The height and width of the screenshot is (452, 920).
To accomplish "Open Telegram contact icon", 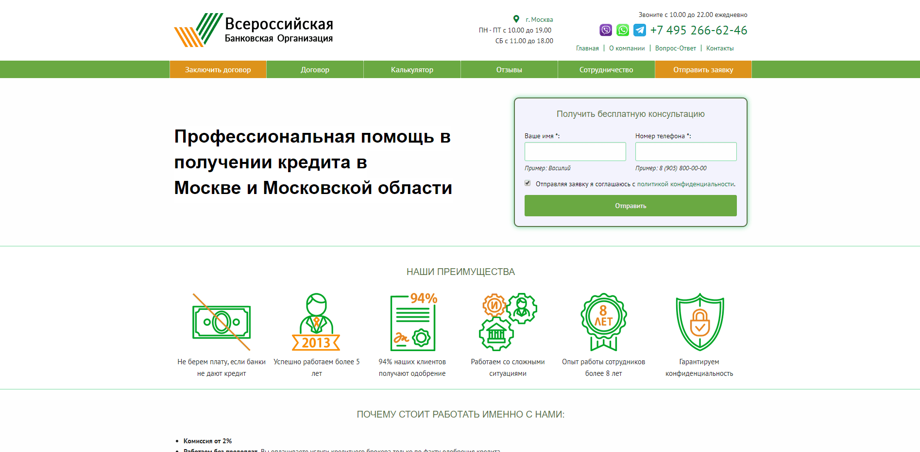I will point(640,30).
